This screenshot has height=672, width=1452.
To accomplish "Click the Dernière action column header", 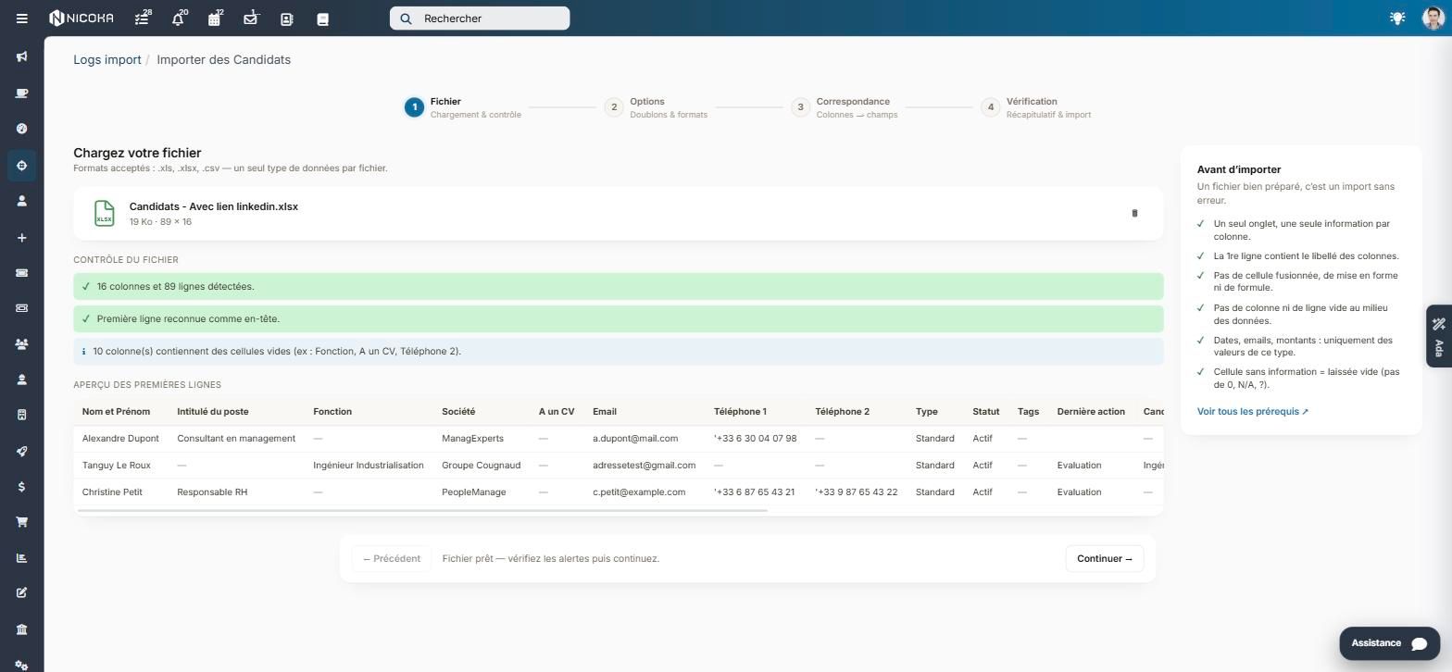I will pyautogui.click(x=1091, y=412).
